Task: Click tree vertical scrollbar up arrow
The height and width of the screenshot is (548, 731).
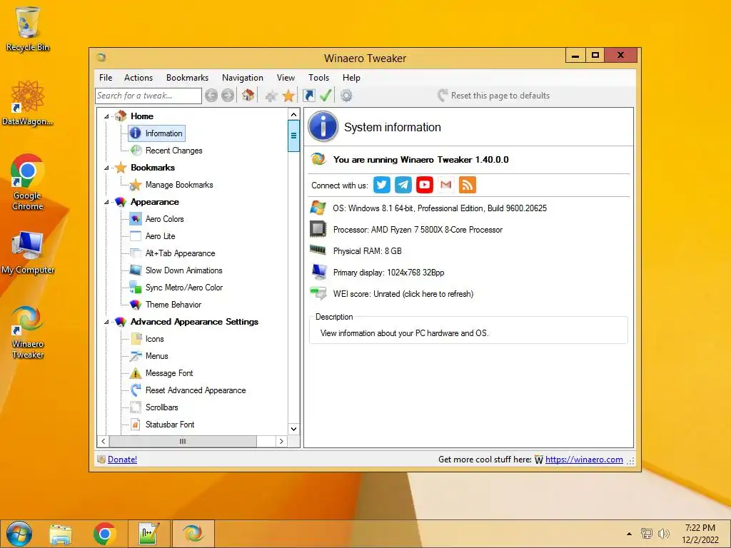Action: pyautogui.click(x=293, y=115)
